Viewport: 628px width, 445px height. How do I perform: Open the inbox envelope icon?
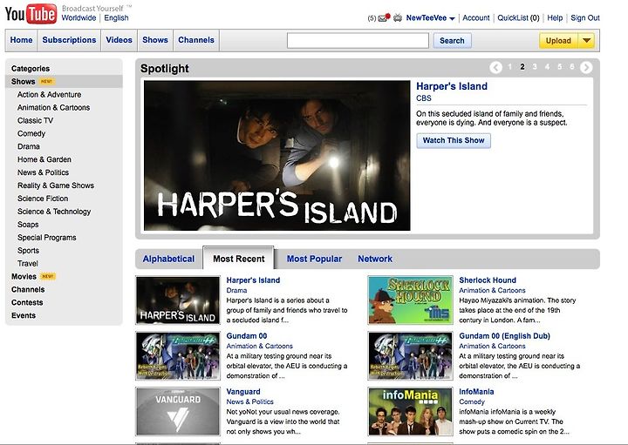(x=384, y=17)
